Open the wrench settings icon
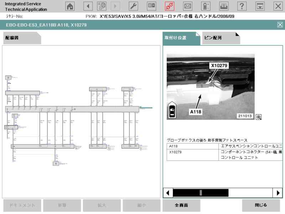This screenshot has height=214, width=285. point(133,6)
